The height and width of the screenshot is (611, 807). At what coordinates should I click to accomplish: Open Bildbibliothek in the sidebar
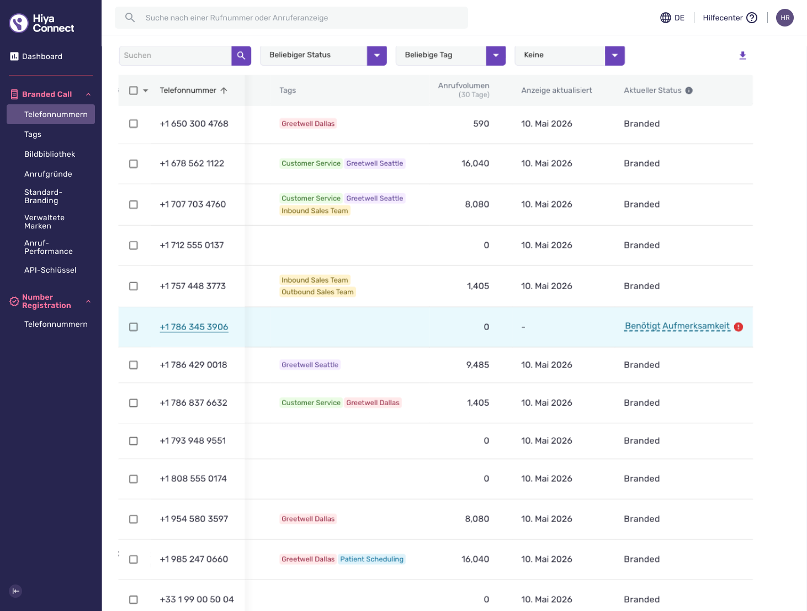50,154
